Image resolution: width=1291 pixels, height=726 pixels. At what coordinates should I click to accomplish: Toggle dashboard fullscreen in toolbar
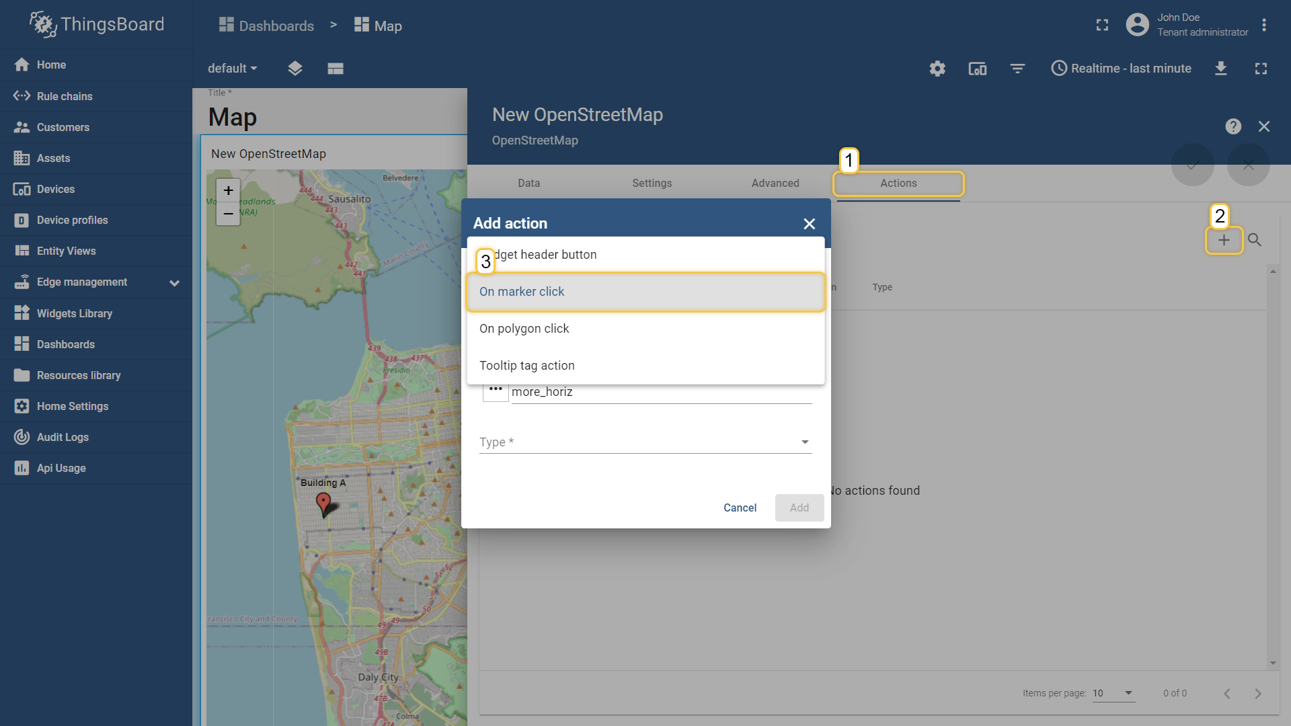[1261, 69]
